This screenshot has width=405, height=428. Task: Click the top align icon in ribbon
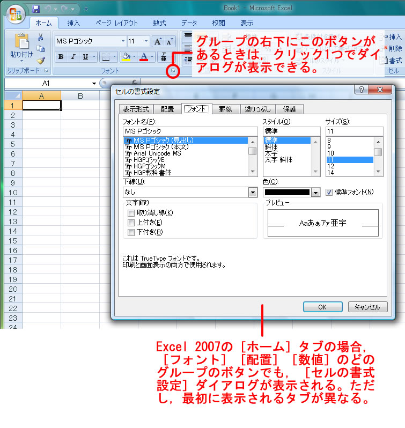point(188,35)
